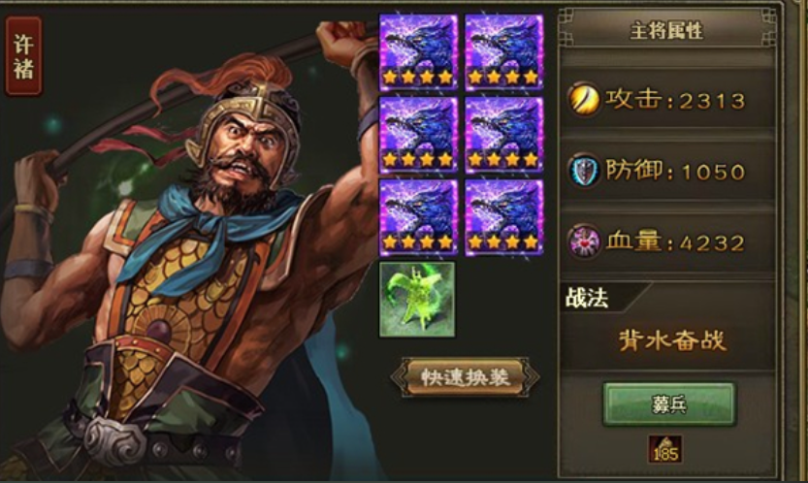Screen dimensions: 808x483
Task: Click the 血量 4232 health stat row
Action: pyautogui.click(x=667, y=241)
